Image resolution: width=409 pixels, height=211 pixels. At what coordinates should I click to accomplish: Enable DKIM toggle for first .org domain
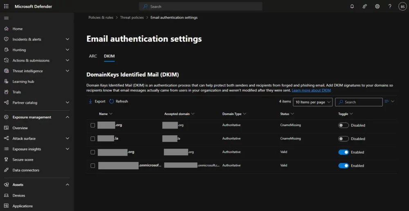coord(344,125)
